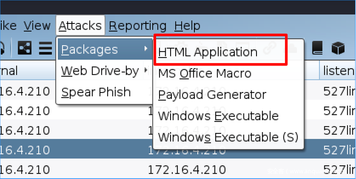Screen dimensions: 356x179
Task: Open the Help menu
Action: pyautogui.click(x=187, y=26)
